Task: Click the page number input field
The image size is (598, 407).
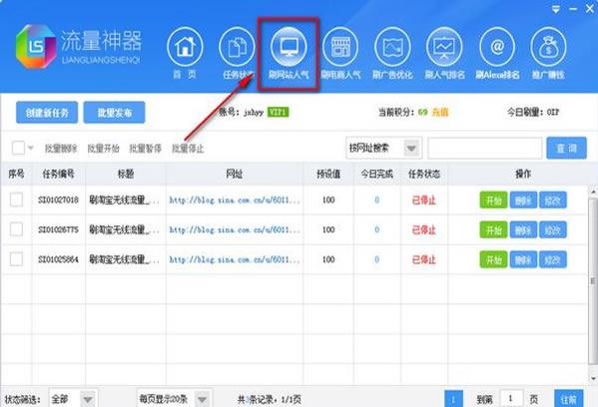Action: [x=511, y=399]
